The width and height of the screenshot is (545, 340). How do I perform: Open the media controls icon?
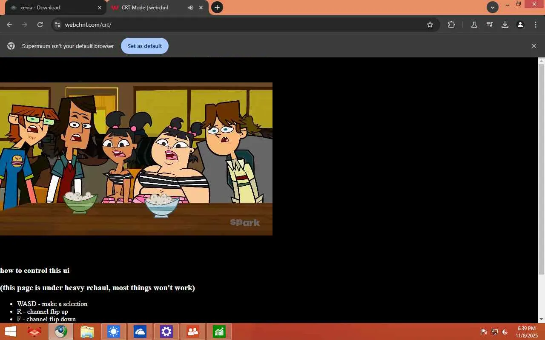(x=490, y=25)
